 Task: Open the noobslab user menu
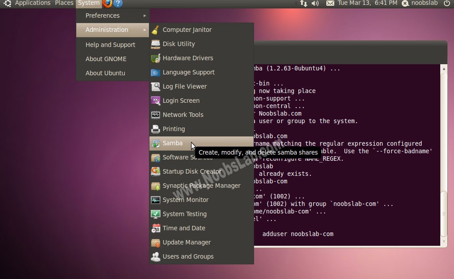click(x=420, y=3)
